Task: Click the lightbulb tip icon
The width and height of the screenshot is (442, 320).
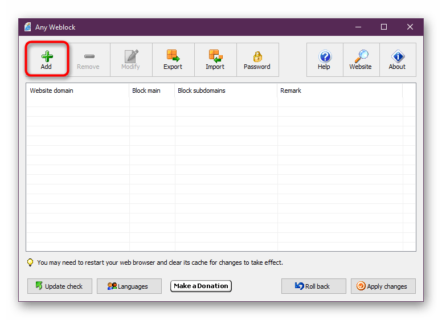Action: [30, 262]
